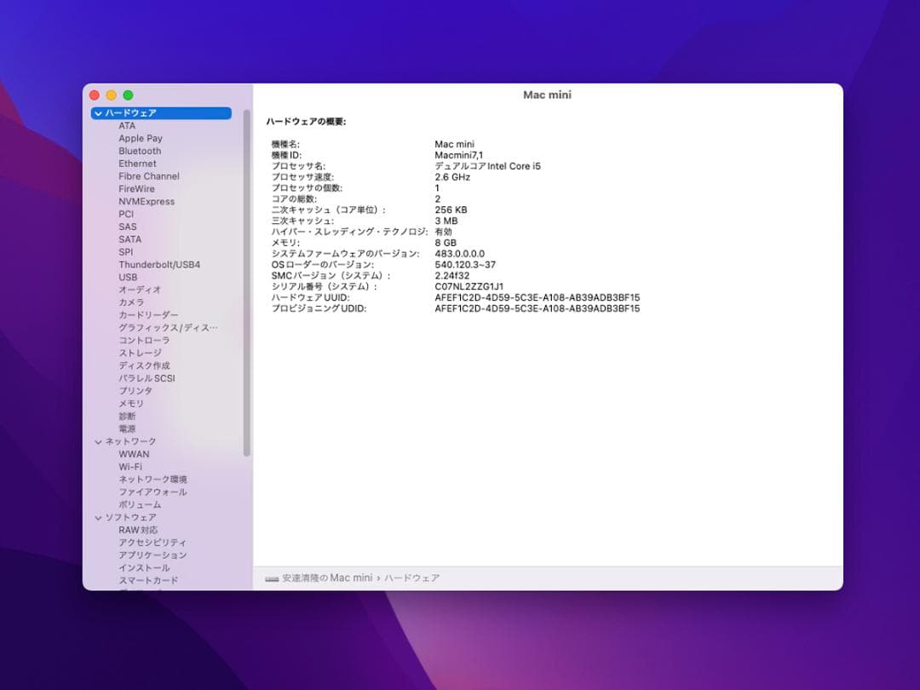The height and width of the screenshot is (690, 920).
Task: Collapse the ネットワーク section chevron
Action: 99,442
